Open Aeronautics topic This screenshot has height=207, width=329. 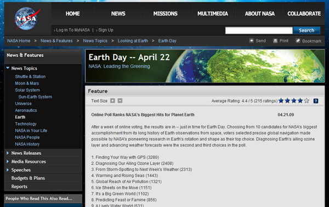pyautogui.click(x=26, y=110)
